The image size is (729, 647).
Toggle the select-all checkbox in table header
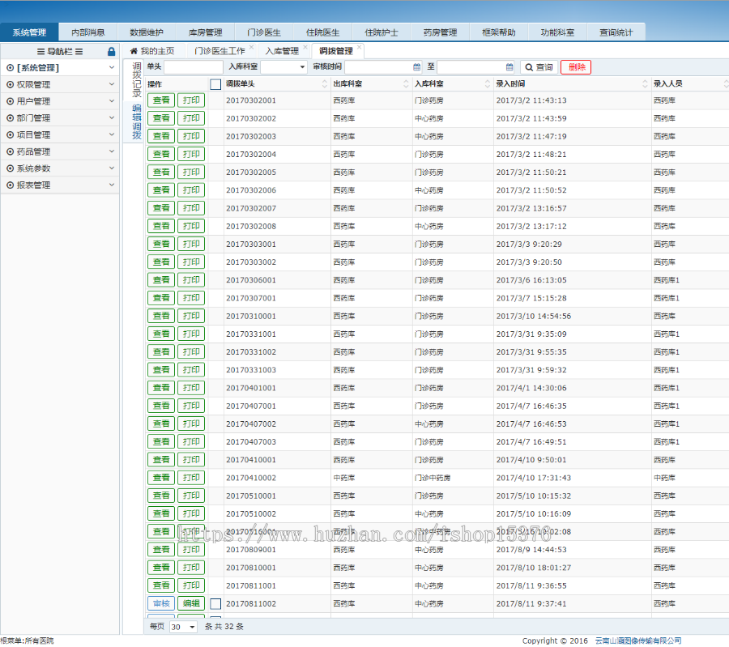coord(215,84)
